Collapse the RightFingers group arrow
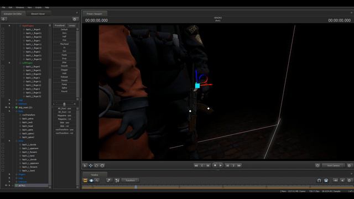This screenshot has width=354, height=199. point(9,25)
